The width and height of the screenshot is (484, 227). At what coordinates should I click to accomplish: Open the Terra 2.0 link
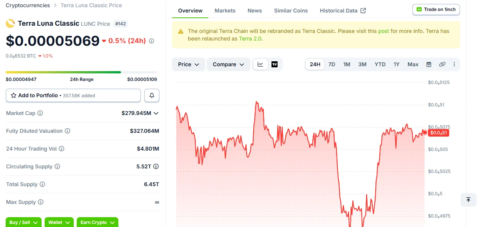click(x=250, y=39)
